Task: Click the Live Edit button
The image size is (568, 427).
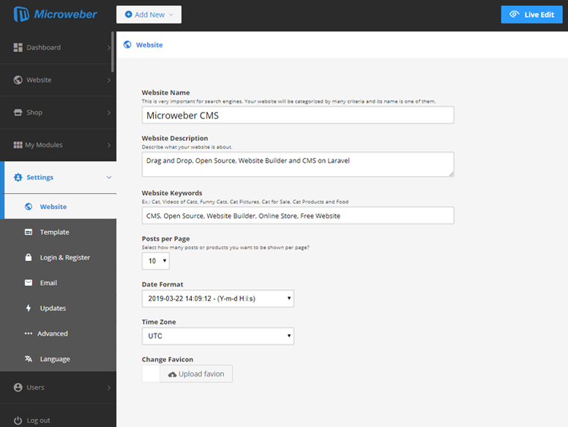Action: (x=531, y=15)
